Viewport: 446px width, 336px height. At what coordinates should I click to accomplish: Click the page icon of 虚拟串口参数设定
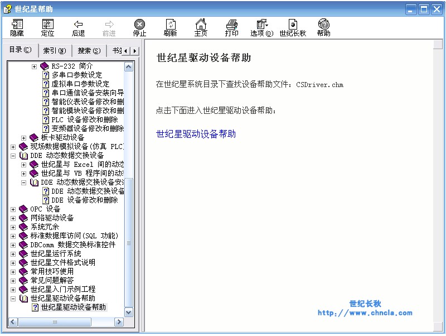(x=46, y=84)
